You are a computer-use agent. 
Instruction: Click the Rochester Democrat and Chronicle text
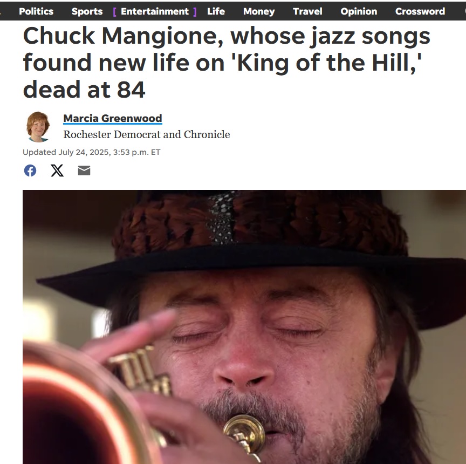click(x=147, y=135)
